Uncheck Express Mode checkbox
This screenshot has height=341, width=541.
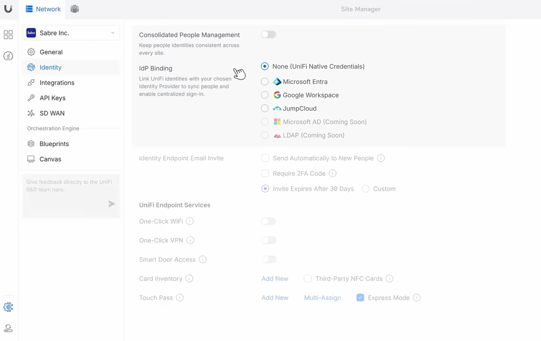(360, 298)
